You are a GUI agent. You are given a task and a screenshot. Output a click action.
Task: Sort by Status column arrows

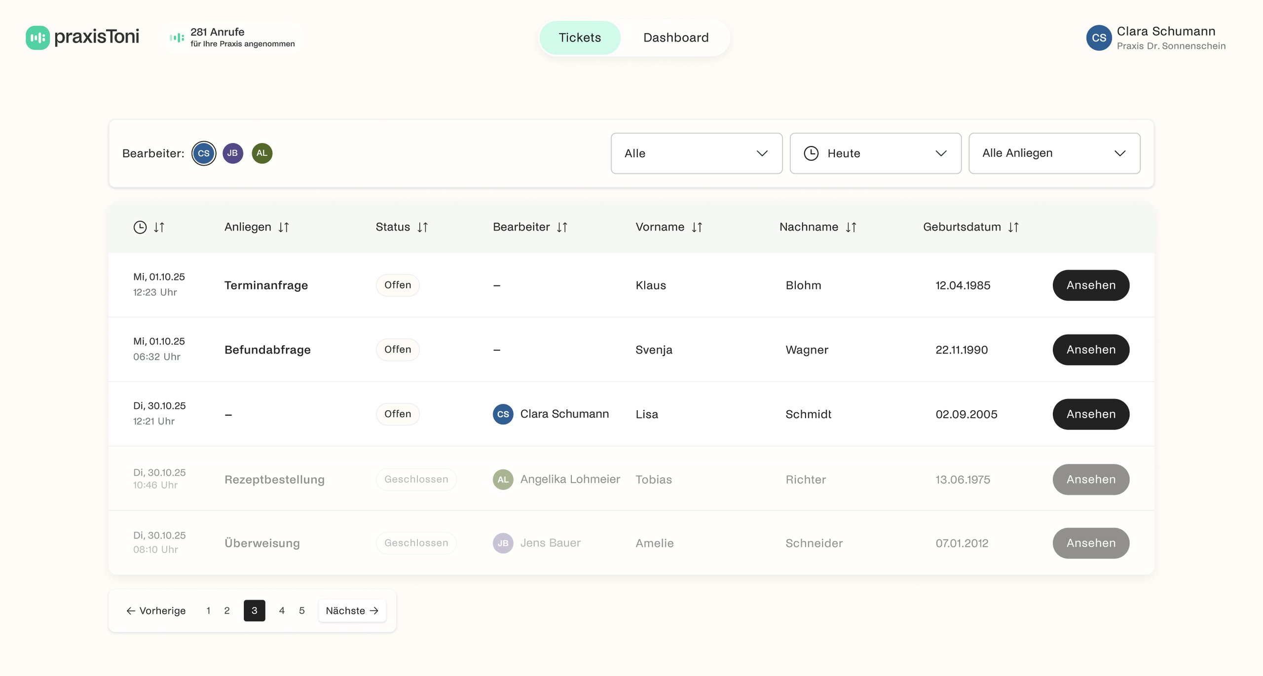[x=423, y=227]
